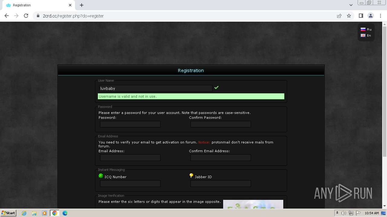387x217 pixels.
Task: Bookmark this page with the star icon
Action: coord(349,16)
